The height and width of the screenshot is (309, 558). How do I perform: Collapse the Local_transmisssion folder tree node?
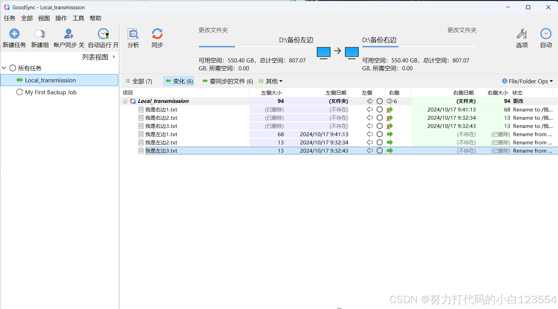click(x=125, y=101)
